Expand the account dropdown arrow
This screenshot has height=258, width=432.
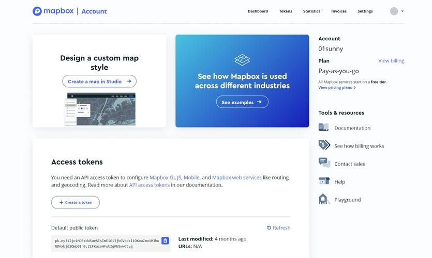coord(403,11)
